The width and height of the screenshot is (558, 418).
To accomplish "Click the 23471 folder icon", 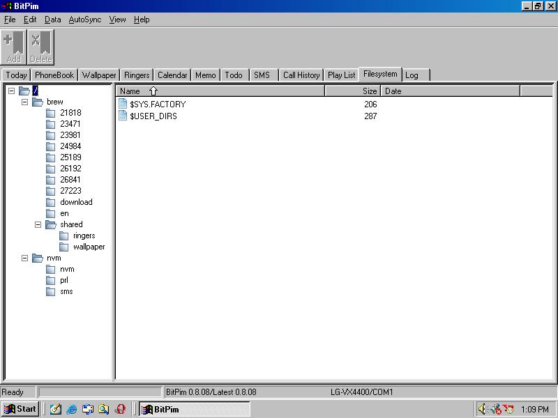I will (50, 124).
